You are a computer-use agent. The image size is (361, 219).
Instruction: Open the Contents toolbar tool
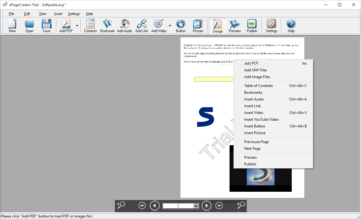[x=90, y=26]
